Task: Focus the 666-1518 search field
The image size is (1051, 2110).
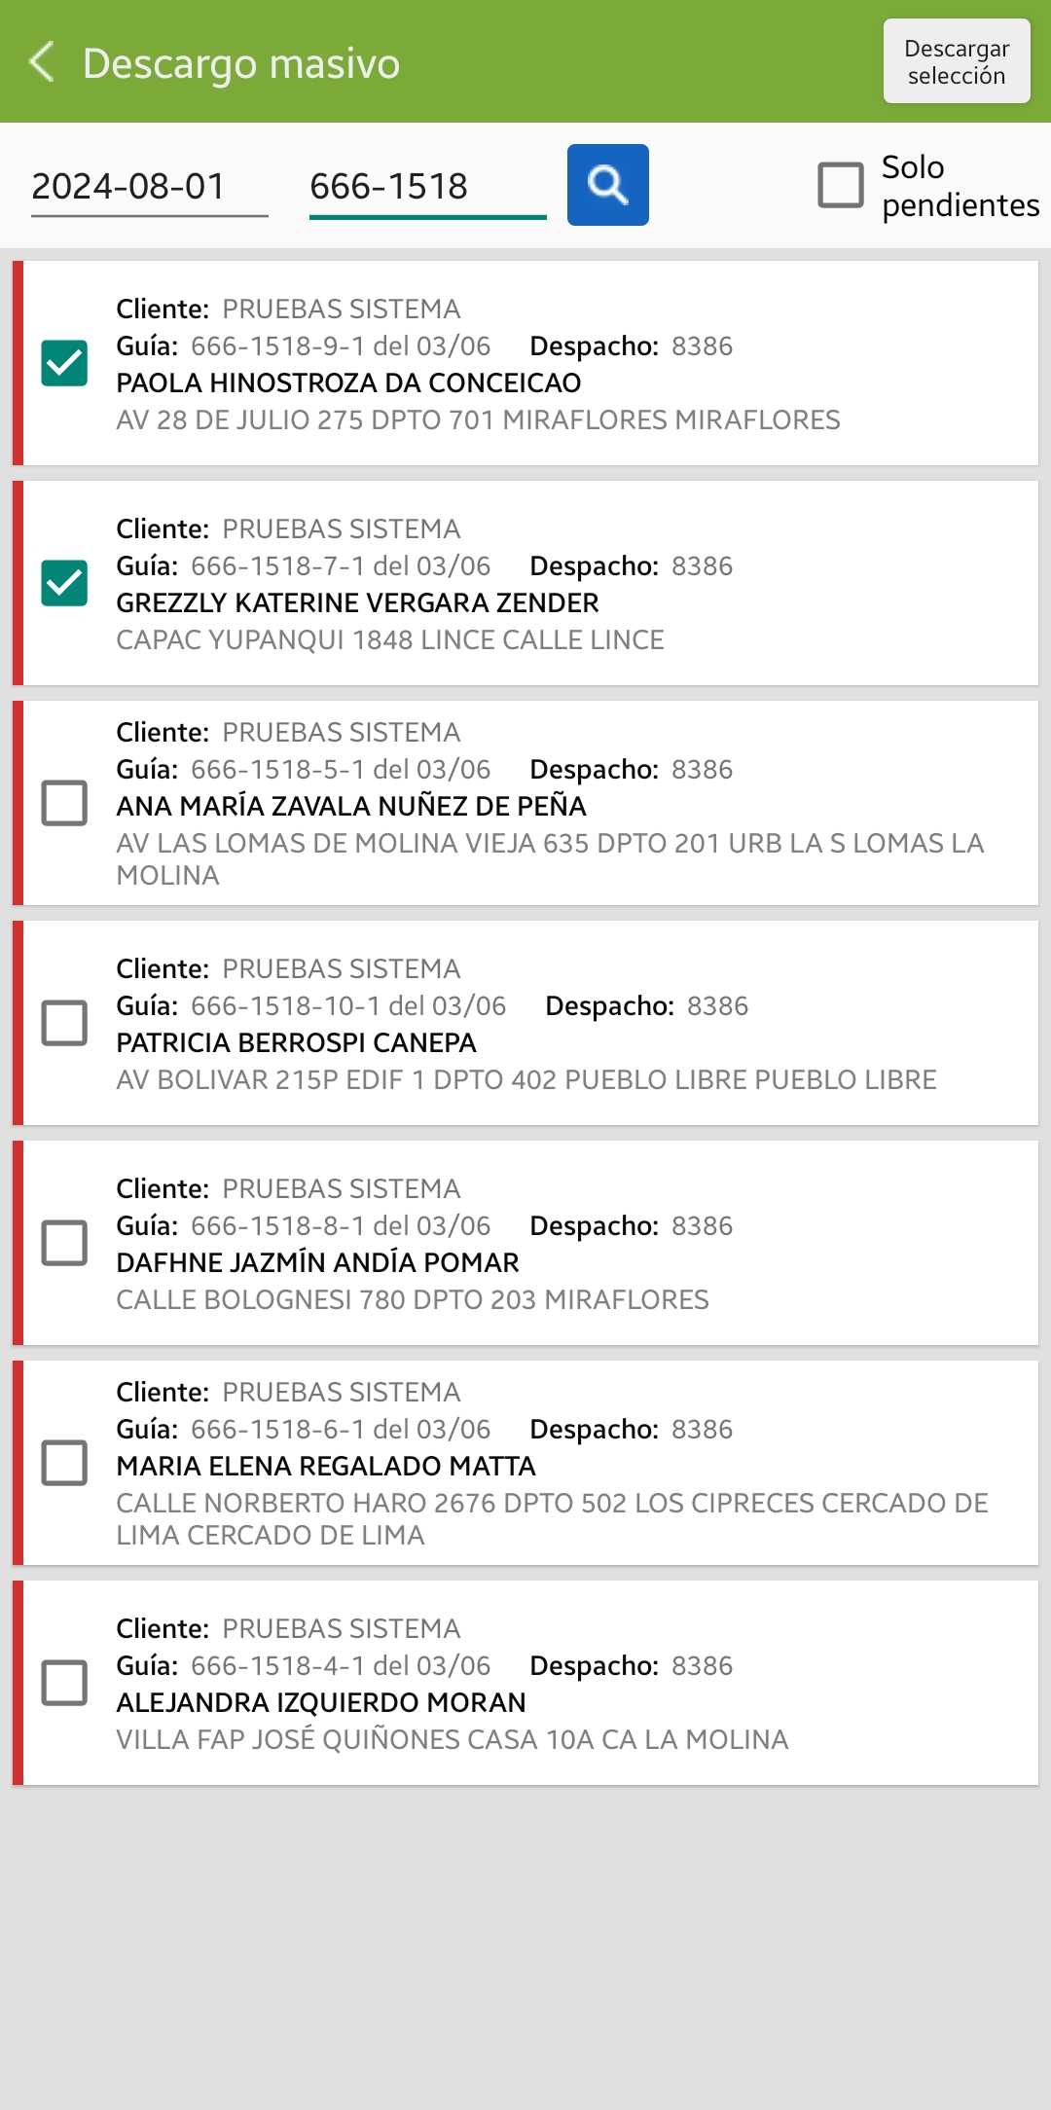Action: (427, 186)
